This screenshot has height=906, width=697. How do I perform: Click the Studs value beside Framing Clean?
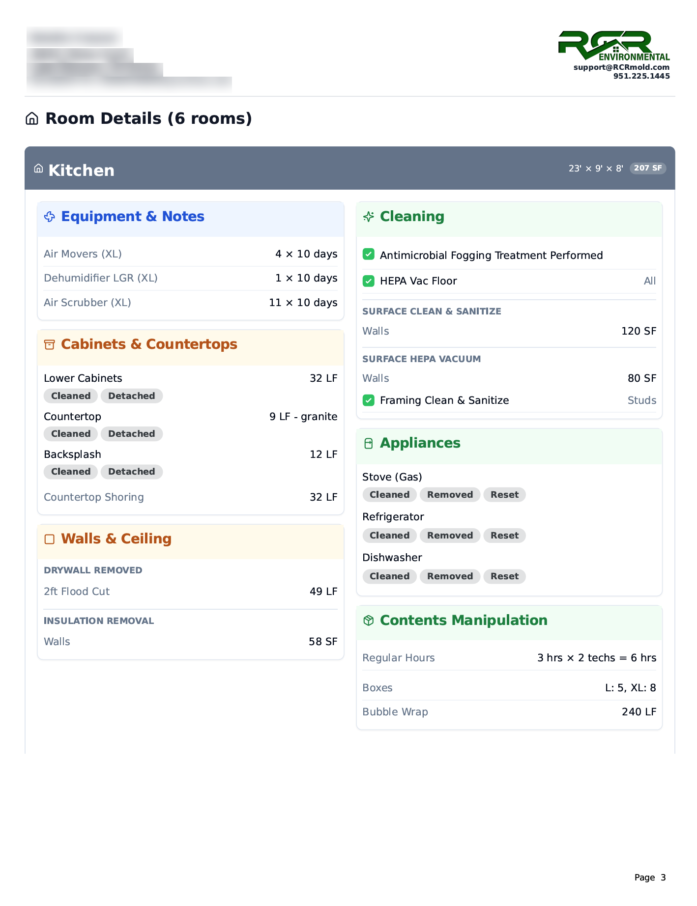pos(642,400)
